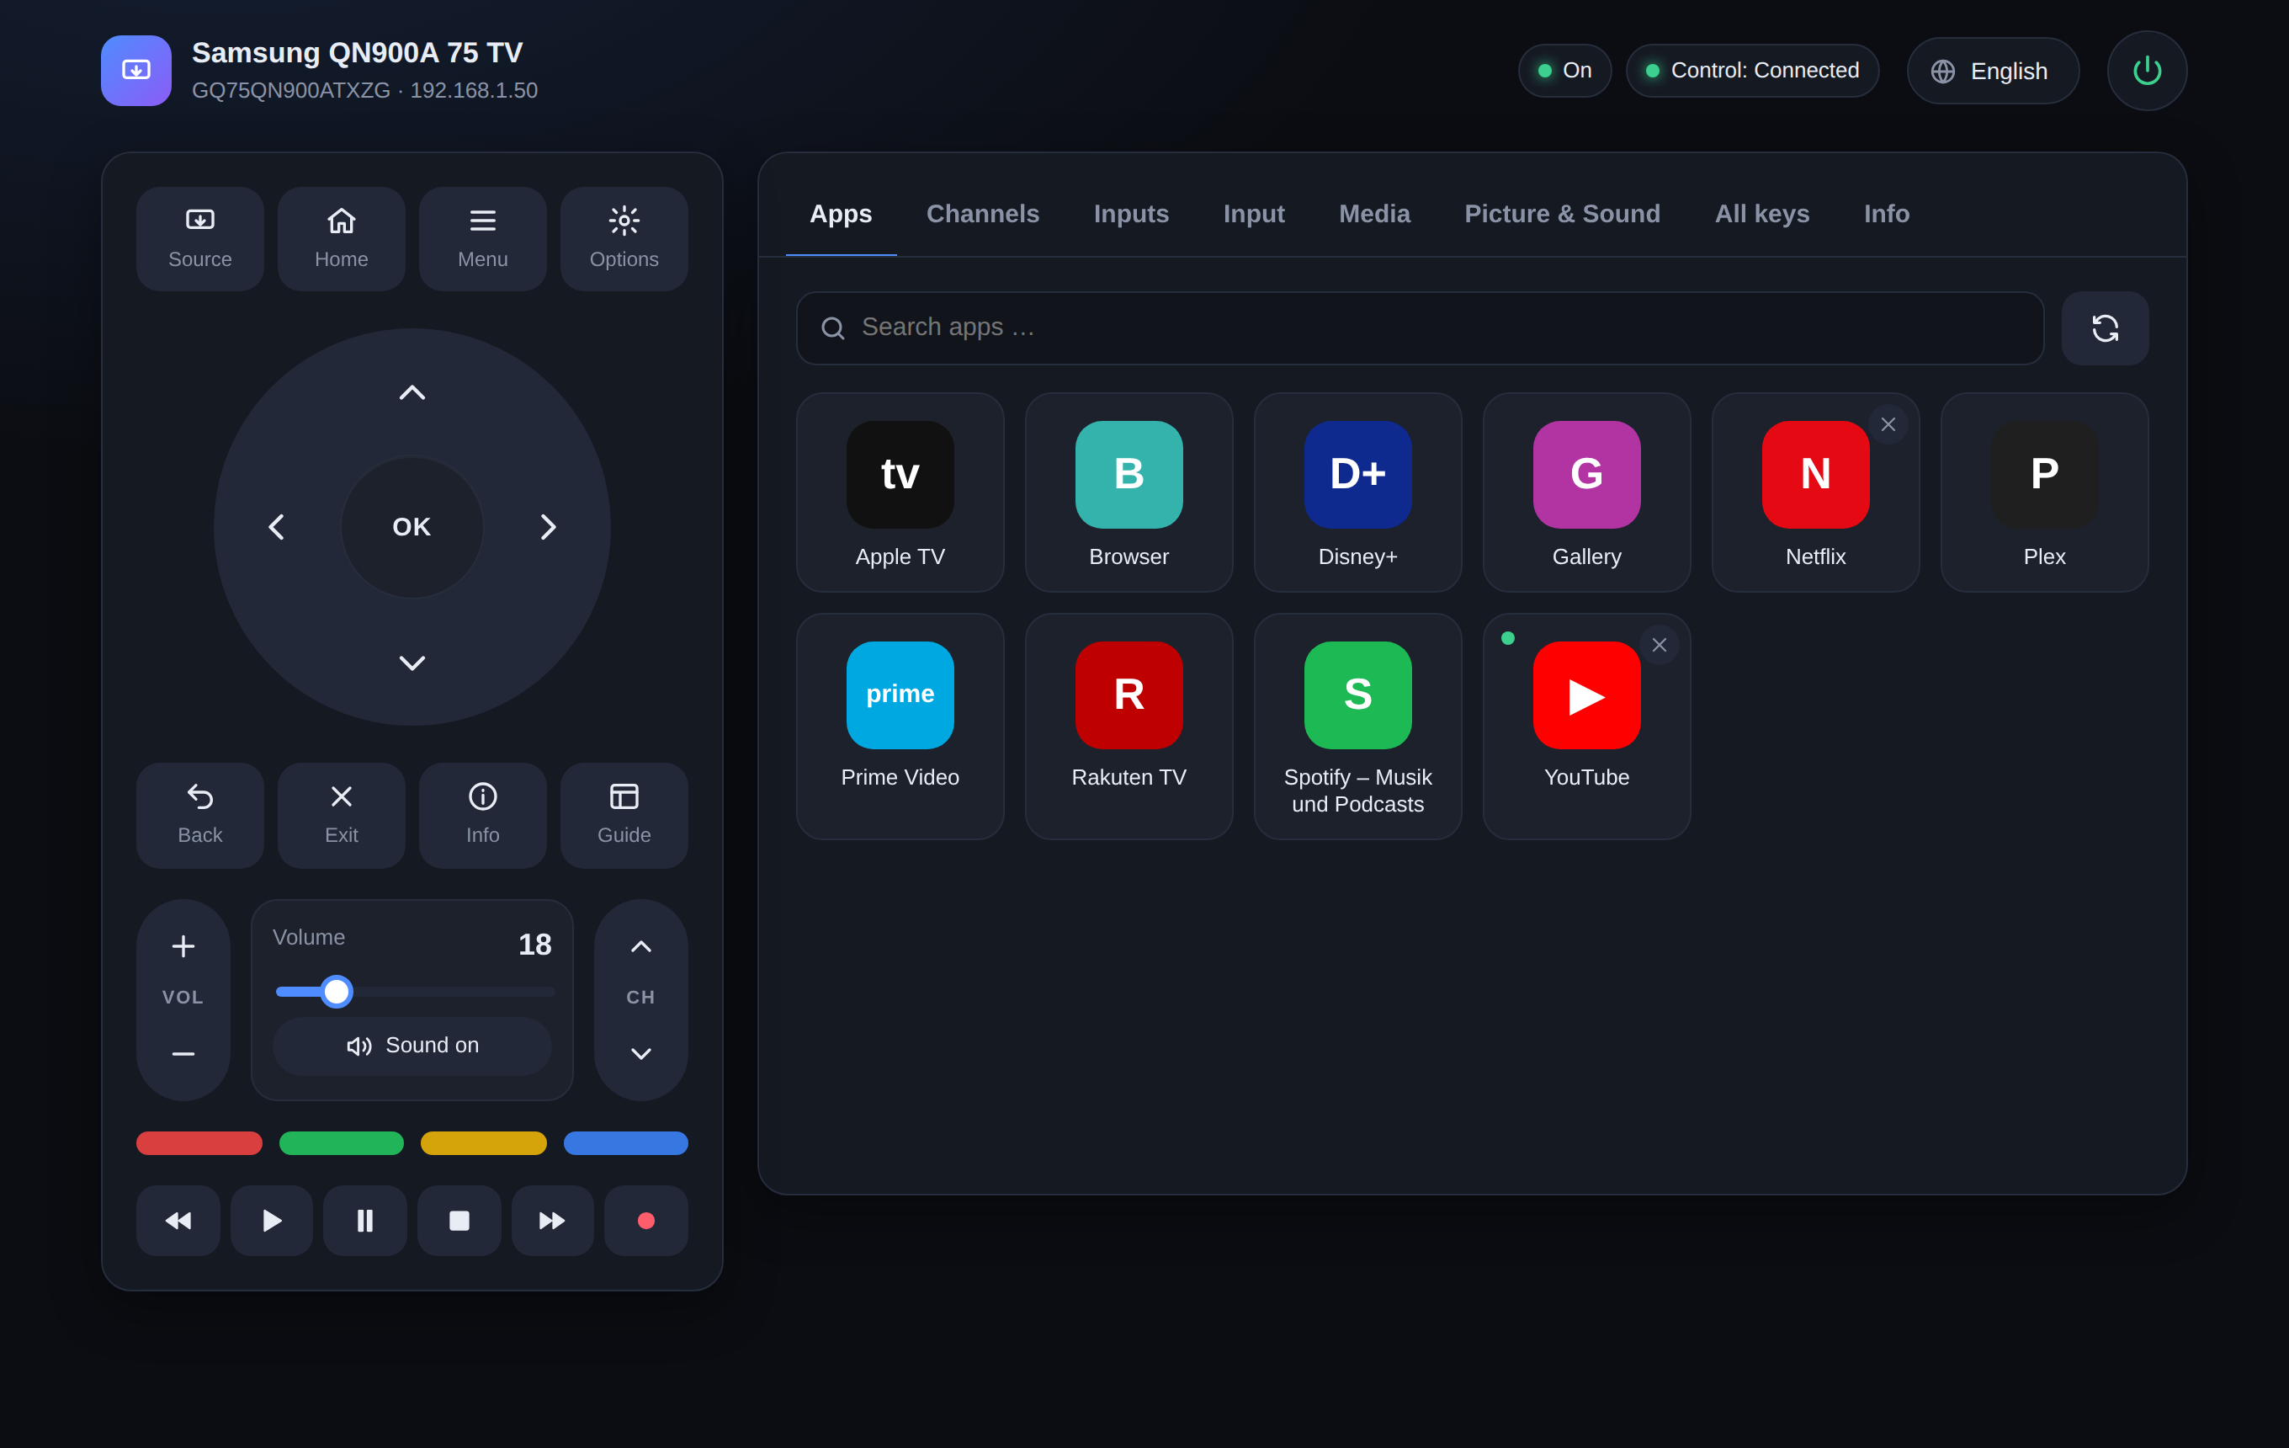Start playback with the play button
This screenshot has height=1448, width=2289.
(272, 1221)
